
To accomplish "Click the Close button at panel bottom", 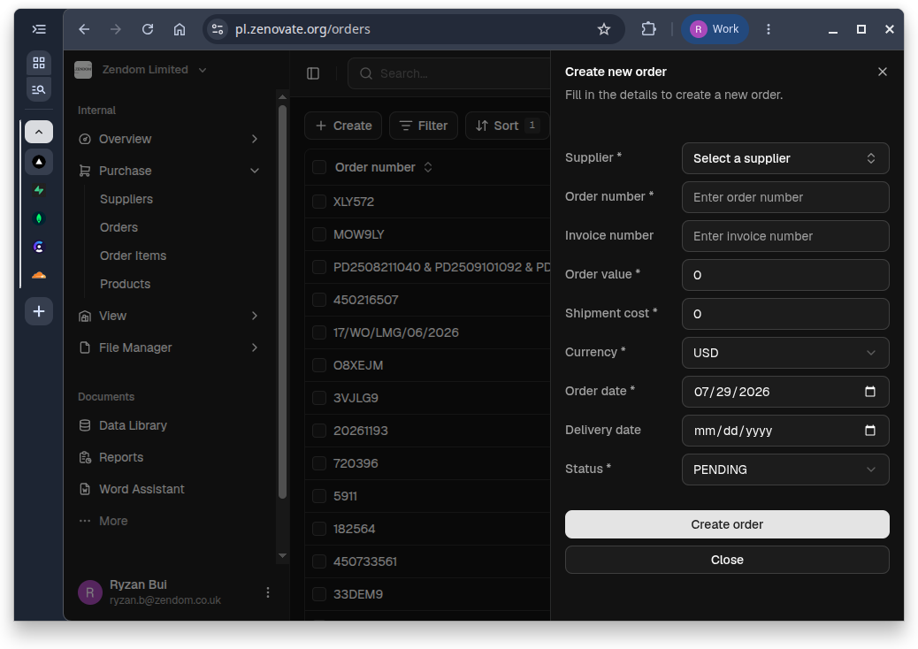I will [727, 560].
